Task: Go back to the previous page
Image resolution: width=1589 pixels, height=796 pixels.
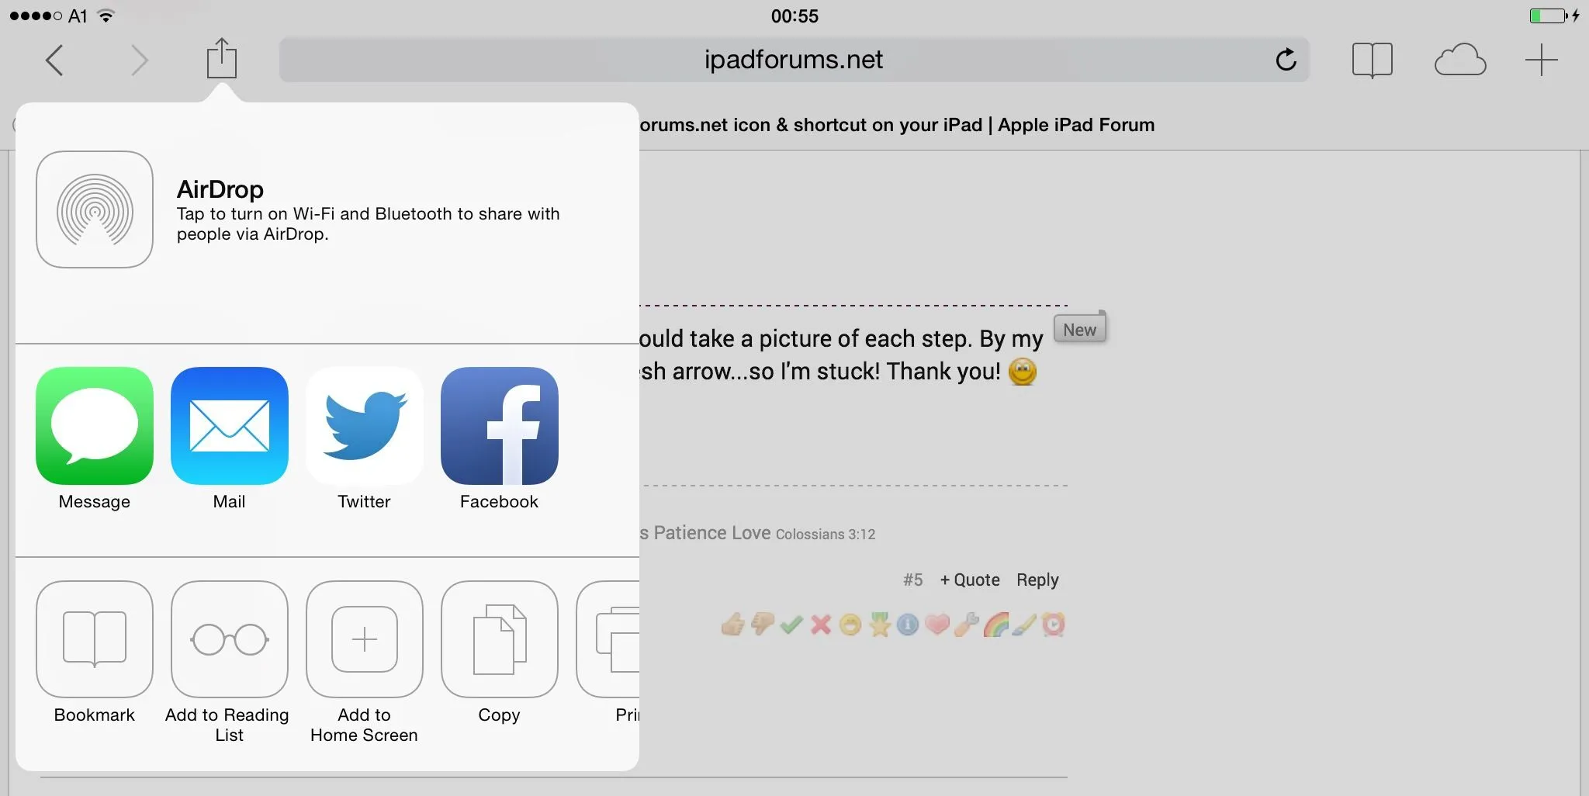Action: tap(54, 60)
